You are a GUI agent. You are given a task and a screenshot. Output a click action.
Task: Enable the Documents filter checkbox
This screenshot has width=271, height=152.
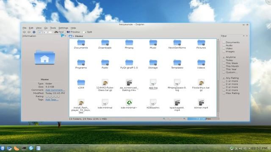point(224,42)
